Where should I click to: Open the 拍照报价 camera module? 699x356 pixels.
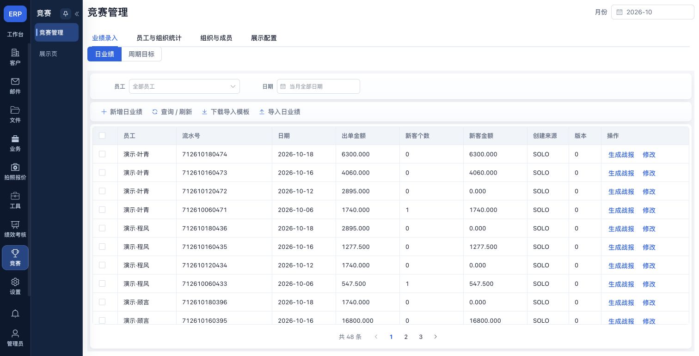pos(15,171)
